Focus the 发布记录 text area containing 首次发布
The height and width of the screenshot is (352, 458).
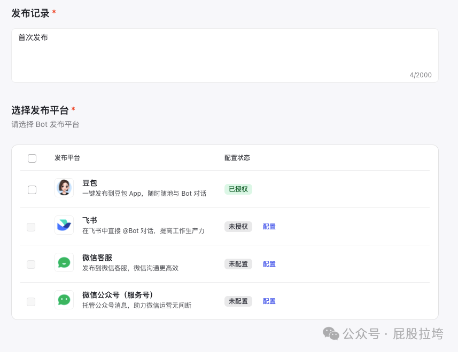[x=225, y=55]
